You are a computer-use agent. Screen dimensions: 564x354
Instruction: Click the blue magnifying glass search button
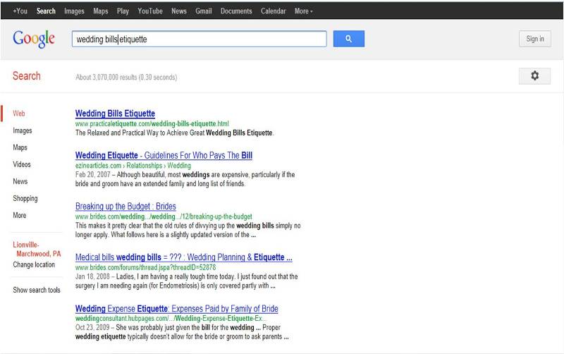[x=348, y=39]
